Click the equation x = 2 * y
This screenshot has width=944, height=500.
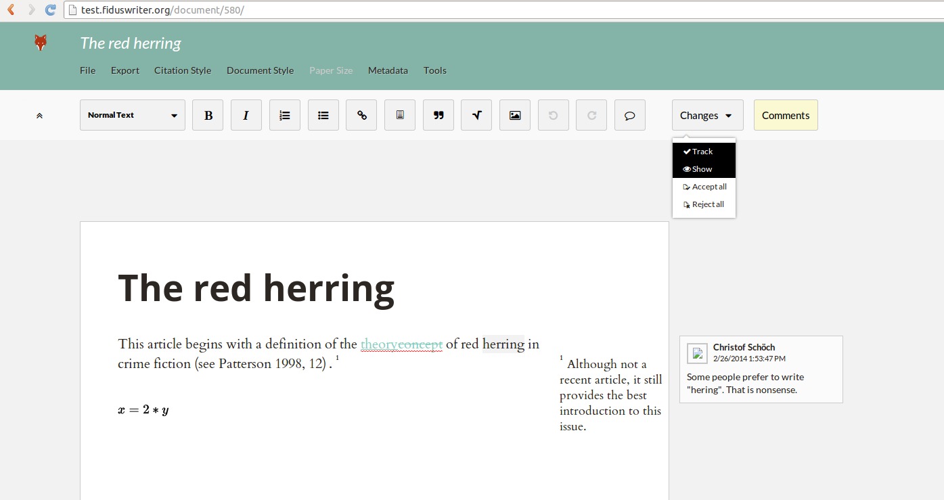(143, 410)
